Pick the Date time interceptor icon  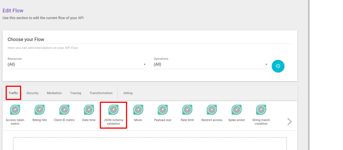click(x=89, y=110)
